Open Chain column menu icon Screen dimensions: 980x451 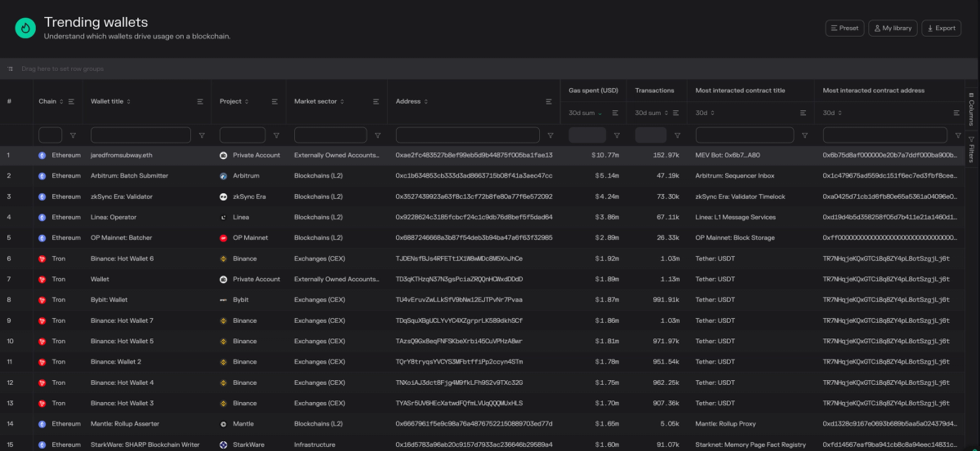[71, 101]
